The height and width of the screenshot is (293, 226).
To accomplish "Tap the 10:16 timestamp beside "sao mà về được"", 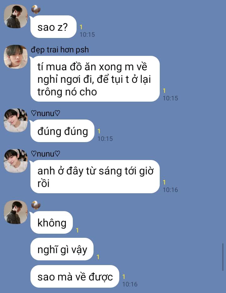I will 130,284.
